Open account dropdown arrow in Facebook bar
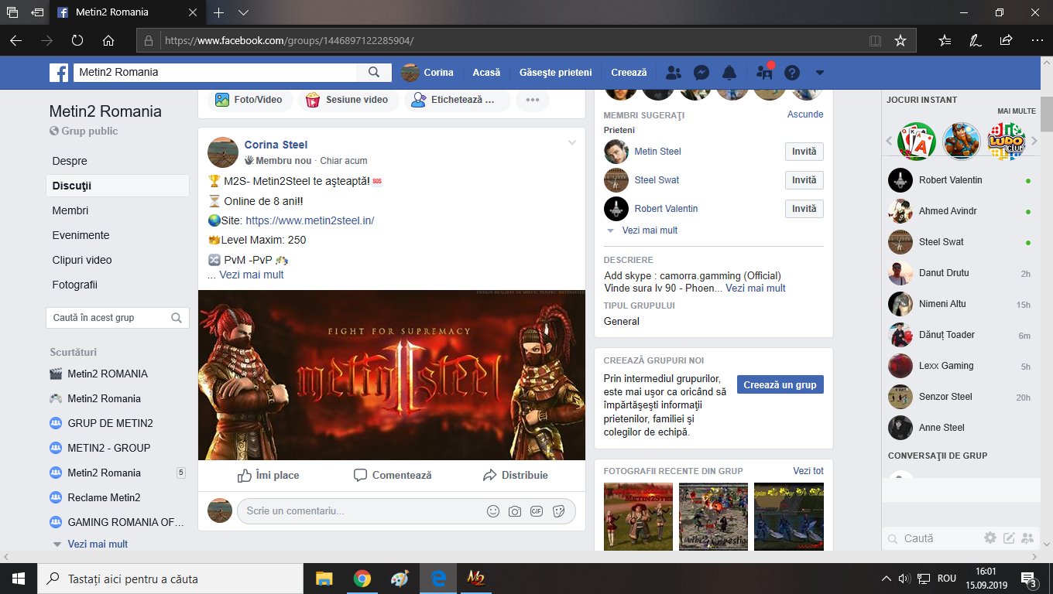1053x594 pixels. point(820,73)
